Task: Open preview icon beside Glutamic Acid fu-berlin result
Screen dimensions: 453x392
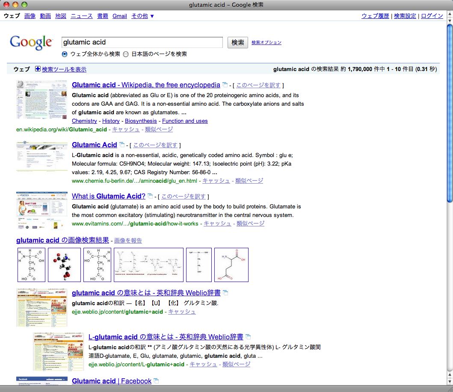Action: [122, 145]
